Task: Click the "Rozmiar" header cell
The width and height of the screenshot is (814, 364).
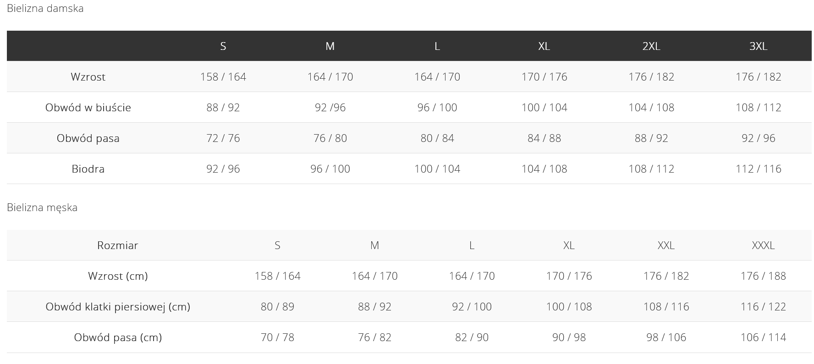Action: [x=117, y=245]
